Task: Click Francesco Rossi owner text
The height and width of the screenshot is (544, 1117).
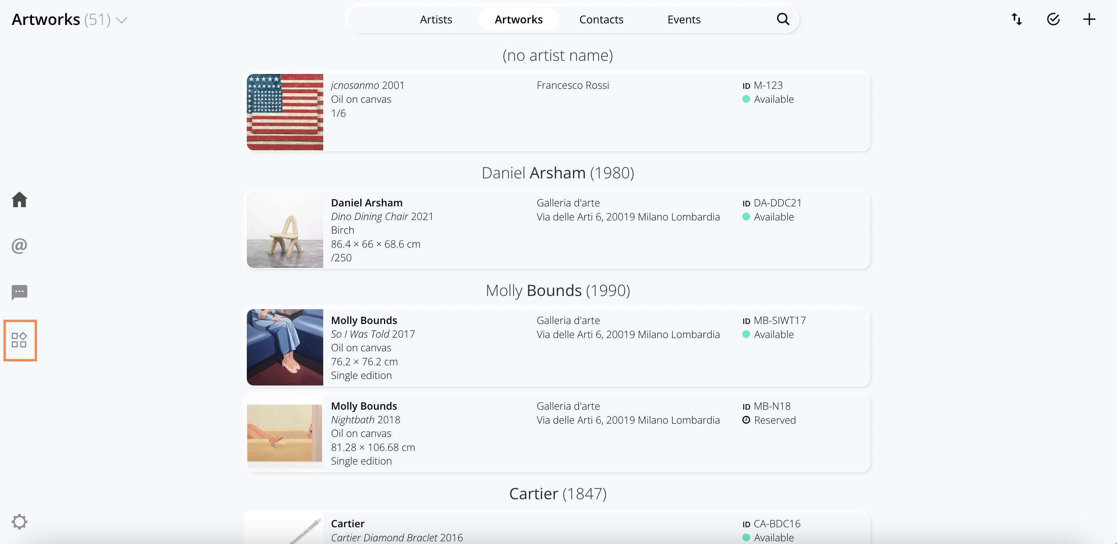Action: coord(573,85)
